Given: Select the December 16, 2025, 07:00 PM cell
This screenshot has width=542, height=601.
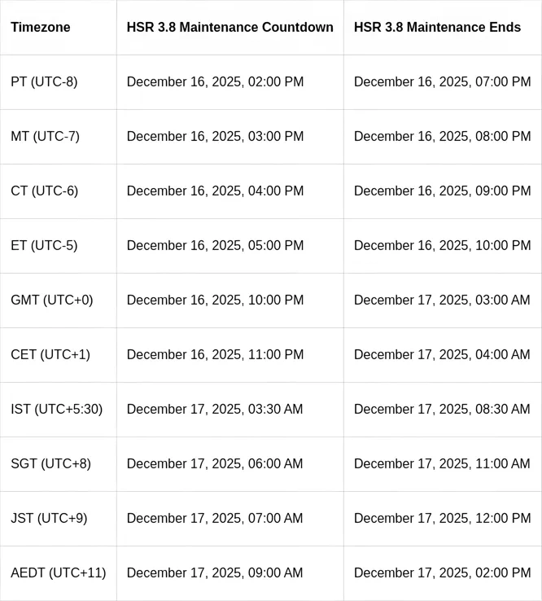Looking at the screenshot, I should point(442,82).
